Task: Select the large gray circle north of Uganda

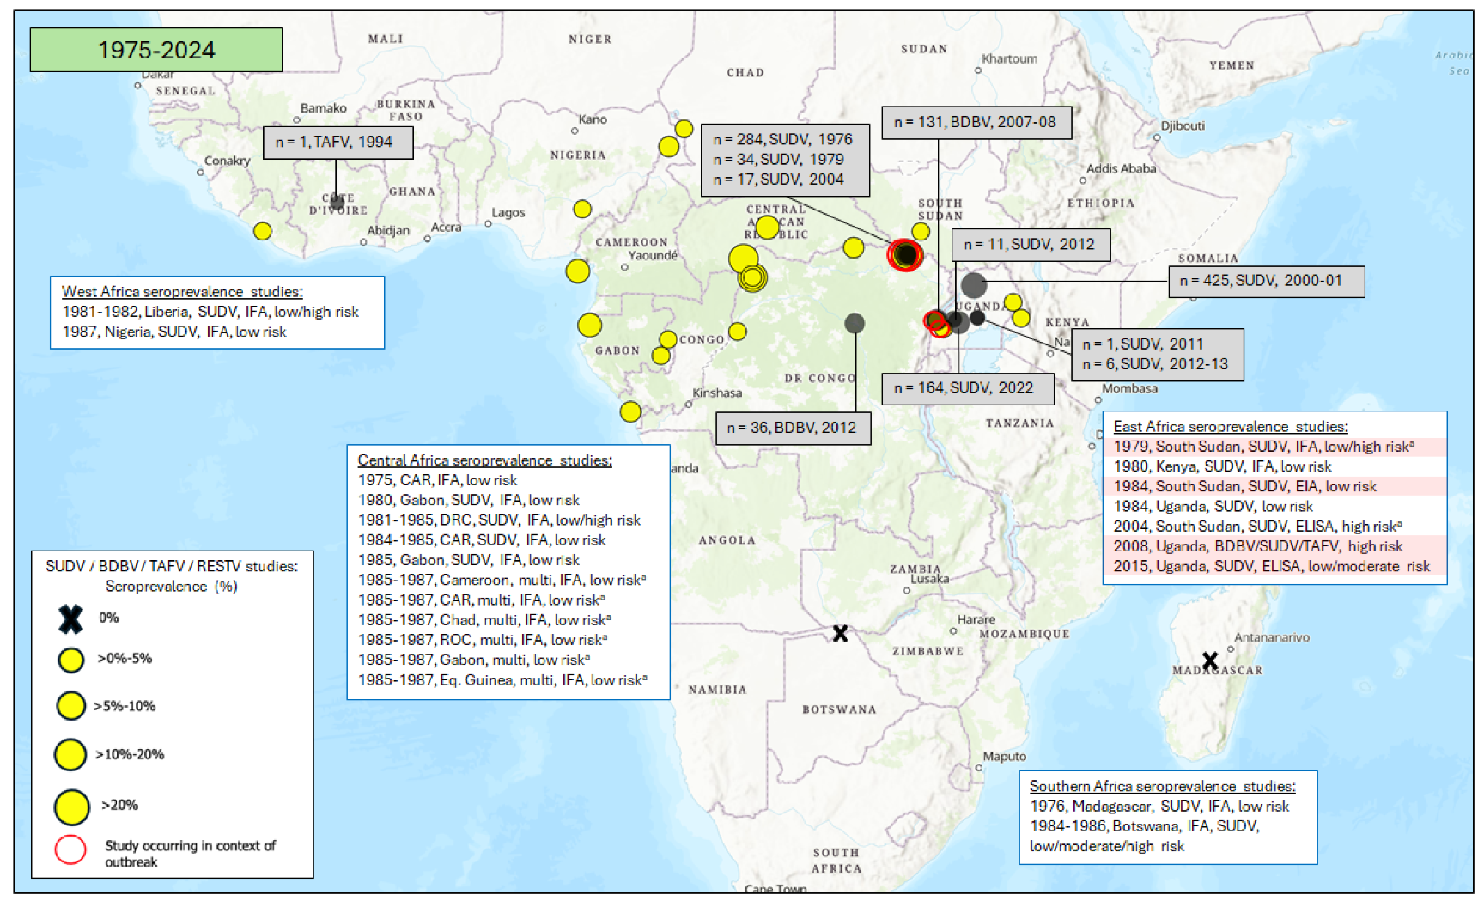Action: pos(973,284)
